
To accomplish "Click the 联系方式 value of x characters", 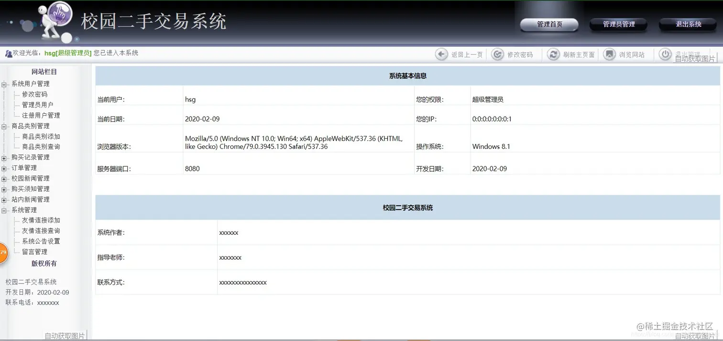I will (243, 283).
